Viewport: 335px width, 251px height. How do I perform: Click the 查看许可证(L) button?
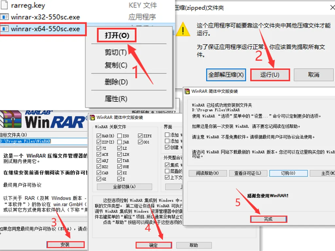tap(248, 173)
